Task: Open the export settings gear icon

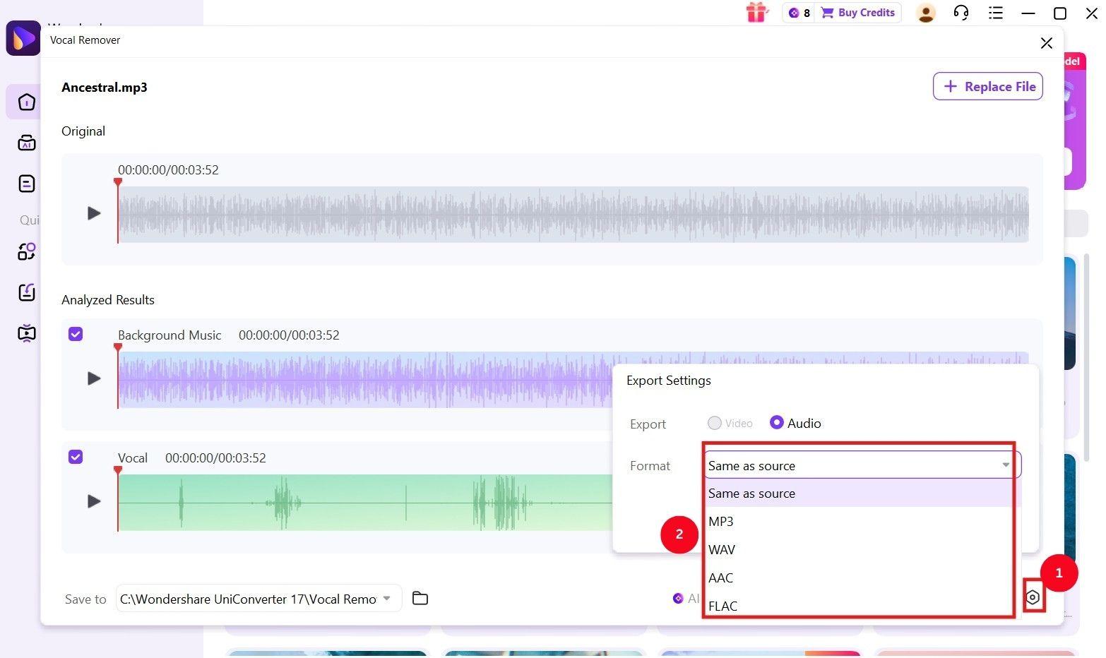Action: click(1033, 598)
